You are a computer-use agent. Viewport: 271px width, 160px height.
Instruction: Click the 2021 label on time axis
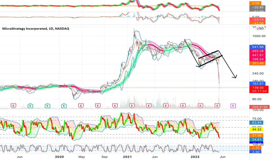[127, 157]
